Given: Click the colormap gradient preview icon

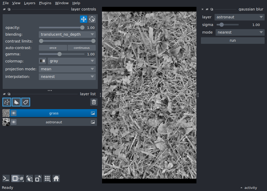Looking at the screenshot, I should point(42,61).
